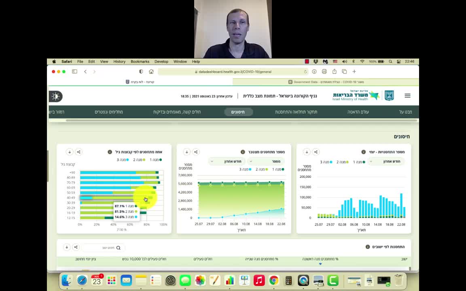Switch to the מבט על tab
The height and width of the screenshot is (291, 466).
pos(405,112)
